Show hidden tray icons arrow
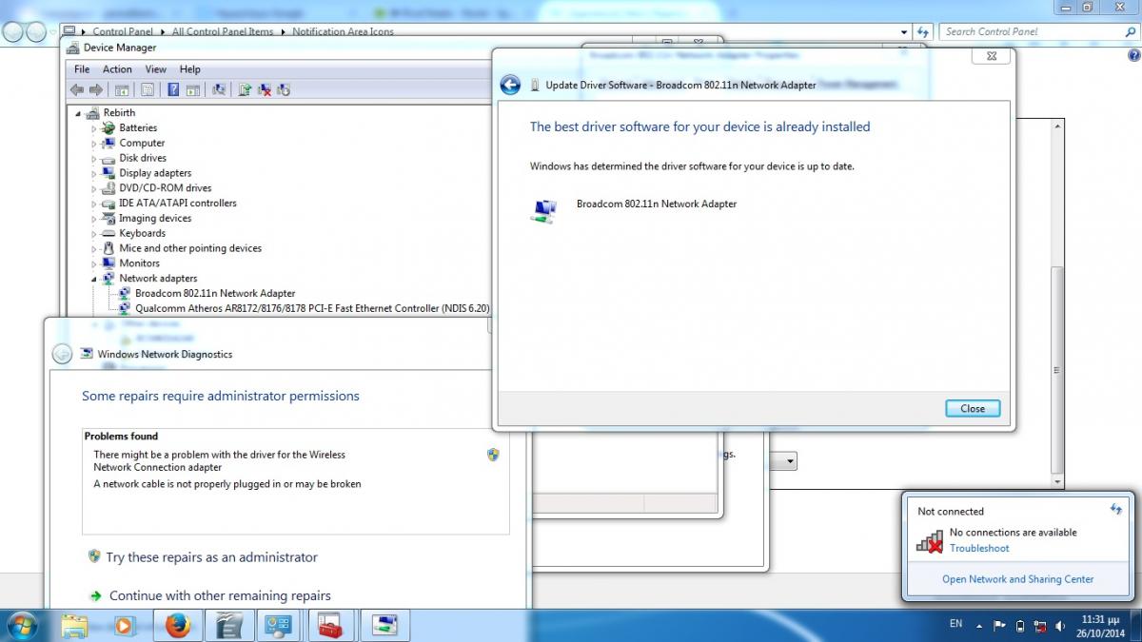Viewport: 1142px width, 642px height. click(x=980, y=626)
